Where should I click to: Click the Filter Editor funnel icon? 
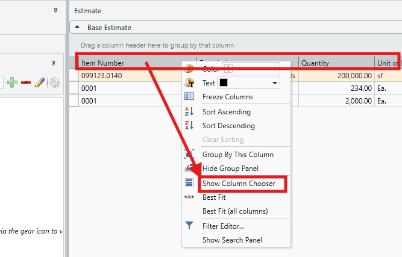pos(189,226)
